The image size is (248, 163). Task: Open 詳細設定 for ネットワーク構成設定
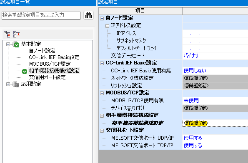(196, 78)
